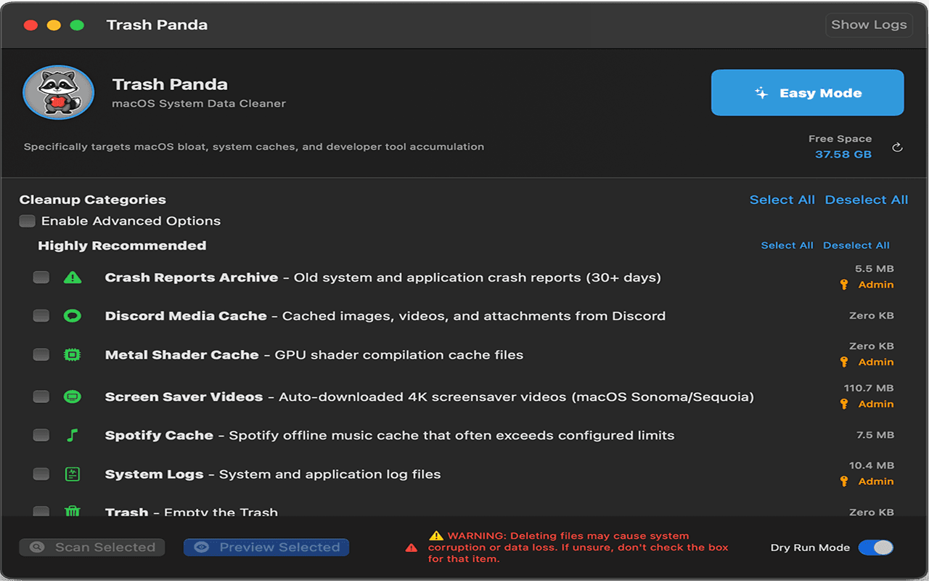Check the Spotify Cache checkbox

41,436
